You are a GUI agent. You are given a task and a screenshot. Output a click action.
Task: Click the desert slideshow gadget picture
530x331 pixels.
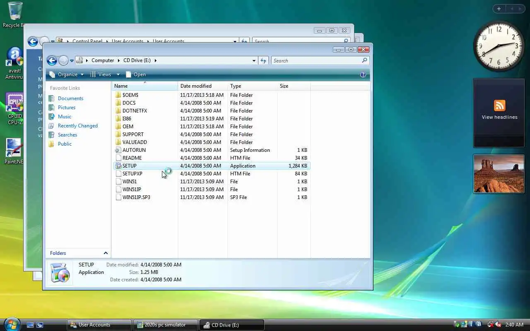[499, 174]
